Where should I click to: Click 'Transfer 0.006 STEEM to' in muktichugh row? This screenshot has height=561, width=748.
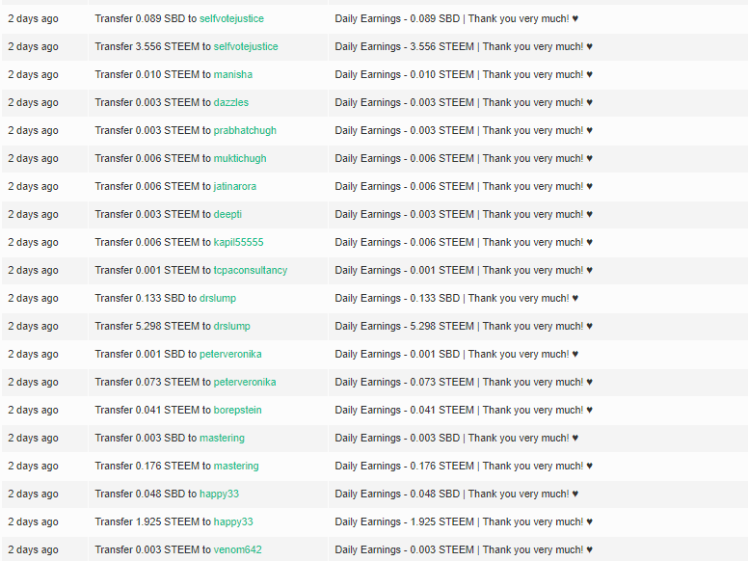tap(152, 158)
